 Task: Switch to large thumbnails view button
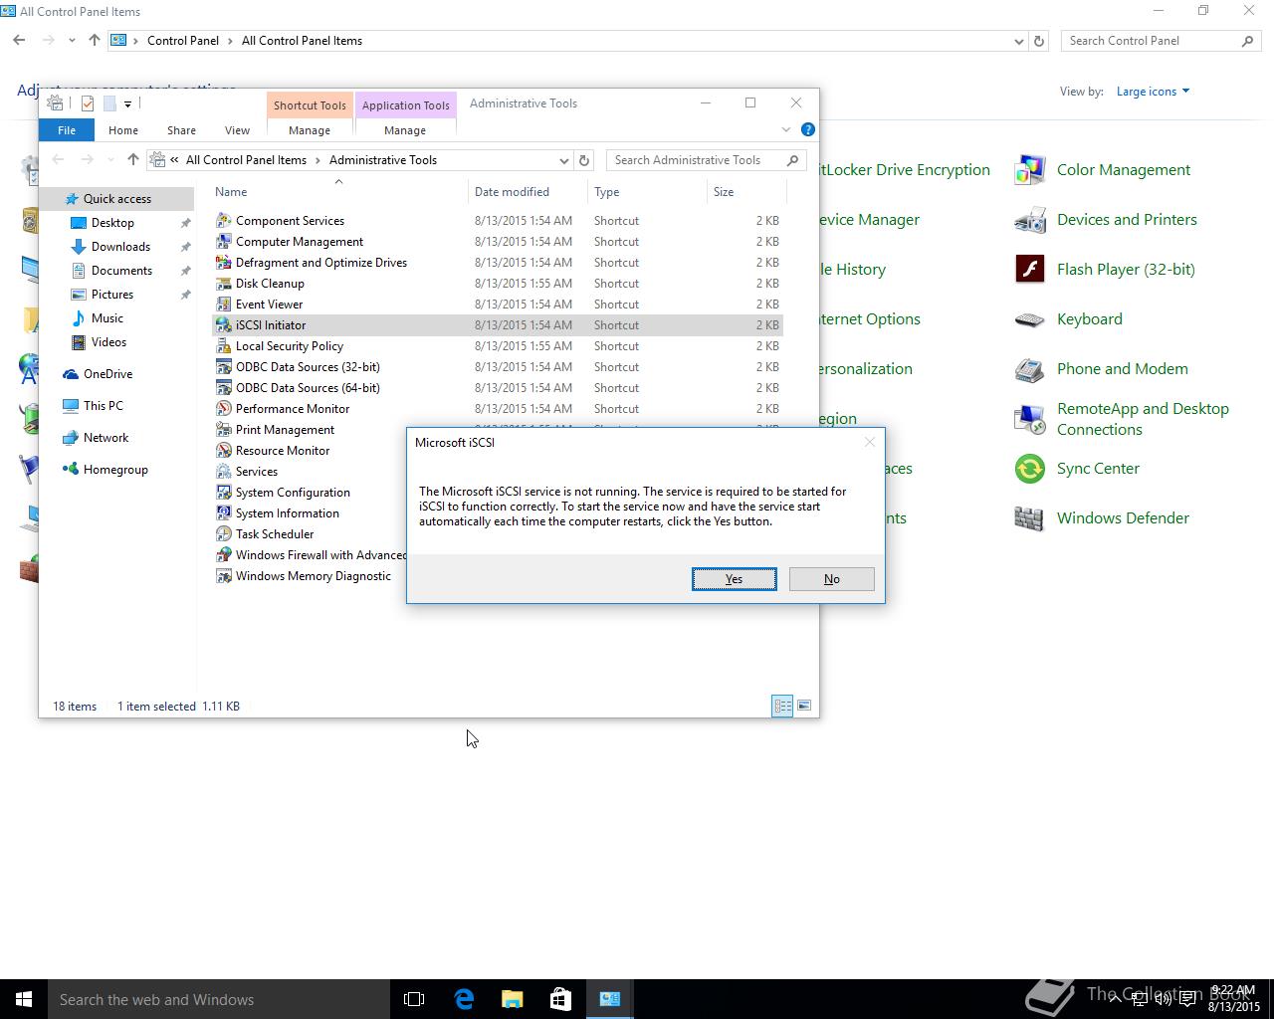(804, 706)
